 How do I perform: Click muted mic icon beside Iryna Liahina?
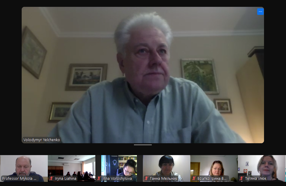point(51,179)
